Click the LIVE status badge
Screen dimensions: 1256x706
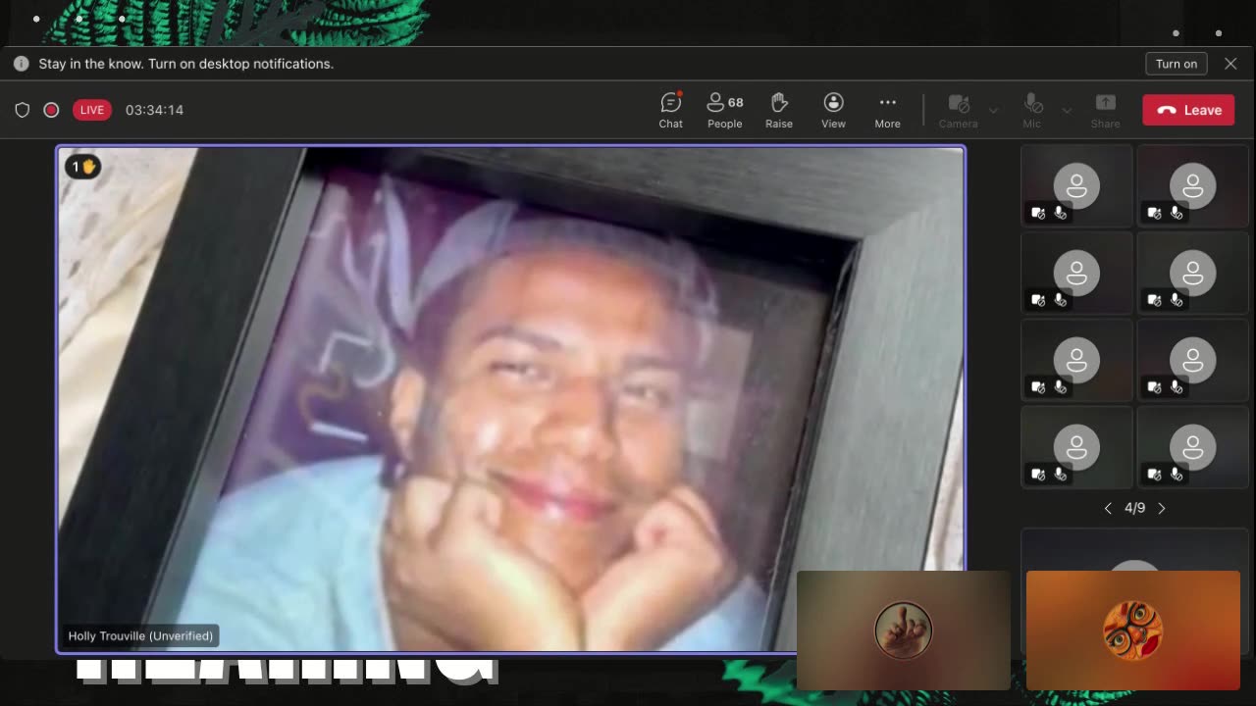[92, 110]
